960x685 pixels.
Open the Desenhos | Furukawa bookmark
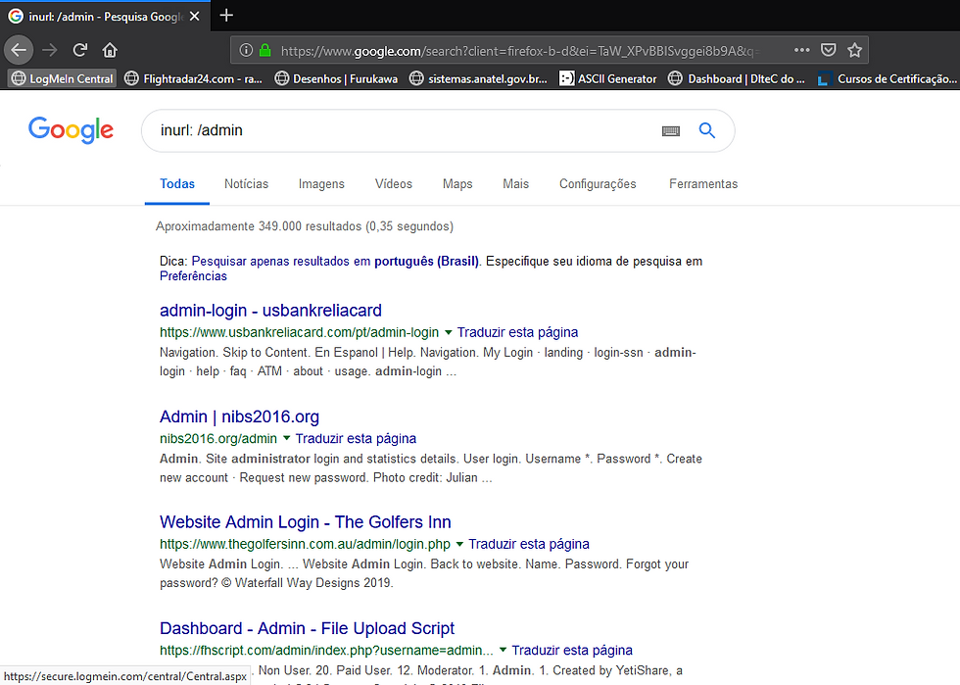tap(336, 78)
